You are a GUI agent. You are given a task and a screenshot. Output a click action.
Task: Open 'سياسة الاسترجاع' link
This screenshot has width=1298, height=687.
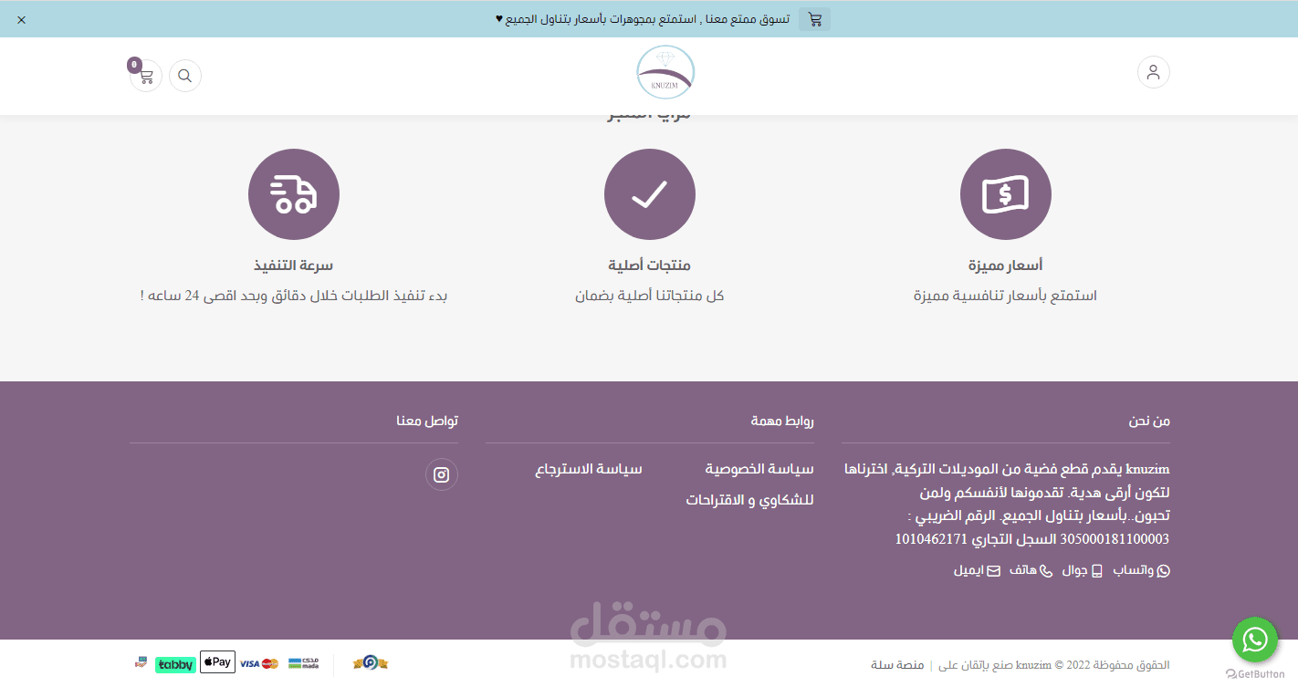click(589, 469)
